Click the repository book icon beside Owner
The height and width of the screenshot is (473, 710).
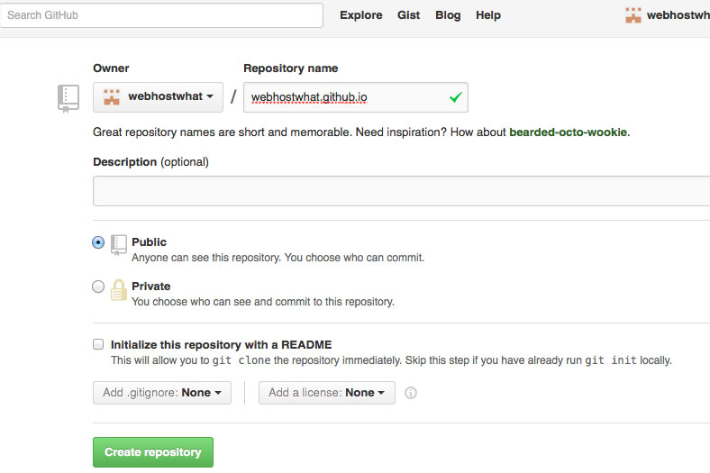coord(68,98)
